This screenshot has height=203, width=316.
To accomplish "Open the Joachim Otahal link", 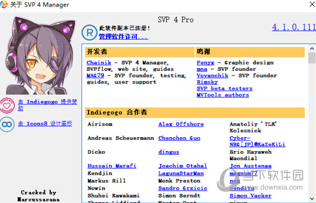I will click(182, 166).
